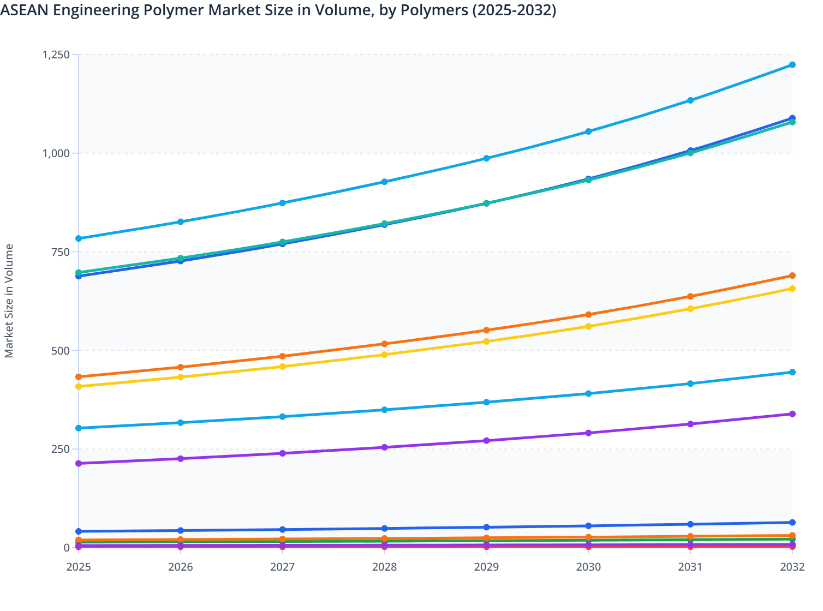Viewport: 823px width, 611px height.
Task: Click the orange line's 2025 data point
Action: [78, 376]
